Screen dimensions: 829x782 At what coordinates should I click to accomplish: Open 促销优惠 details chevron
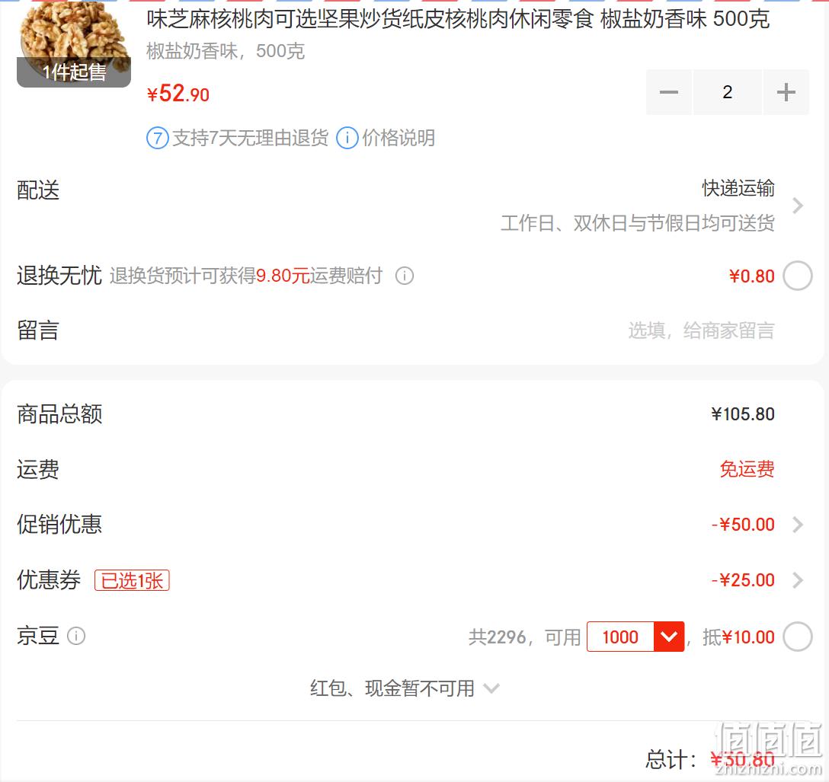coord(798,525)
